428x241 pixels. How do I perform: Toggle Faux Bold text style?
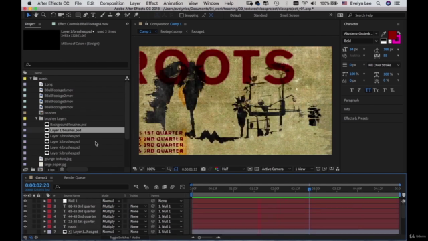point(352,90)
